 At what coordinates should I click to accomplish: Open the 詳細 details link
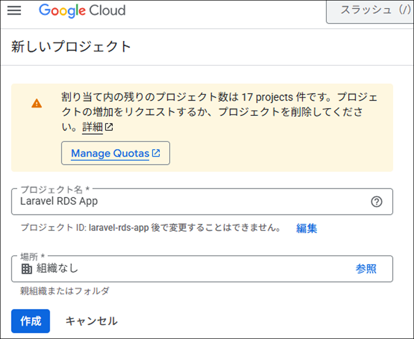coord(92,128)
